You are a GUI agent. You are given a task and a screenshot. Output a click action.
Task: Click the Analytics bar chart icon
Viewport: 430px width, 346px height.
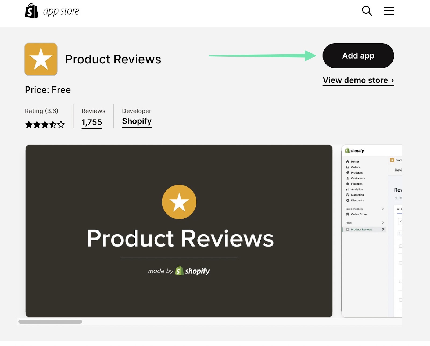347,189
